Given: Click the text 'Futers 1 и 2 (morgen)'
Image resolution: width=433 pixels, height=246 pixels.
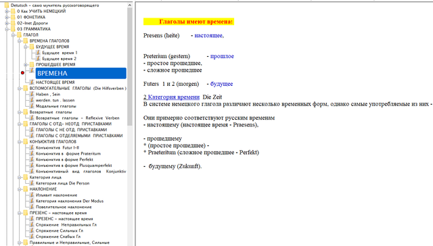Looking at the screenshot, I should click(171, 84).
